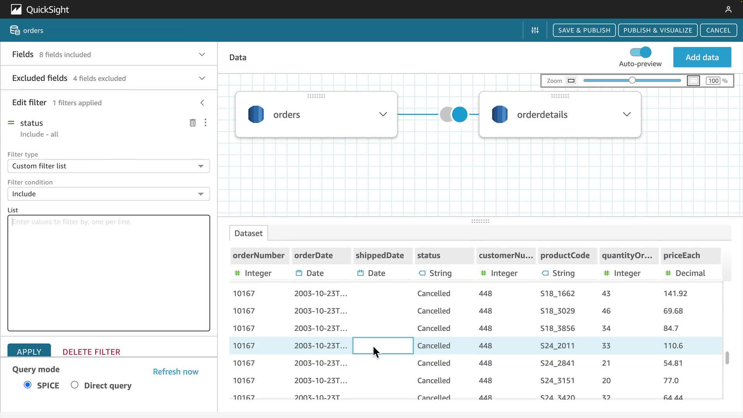This screenshot has width=743, height=418.
Task: Collapse the Edit filter panel arrow
Action: [202, 103]
